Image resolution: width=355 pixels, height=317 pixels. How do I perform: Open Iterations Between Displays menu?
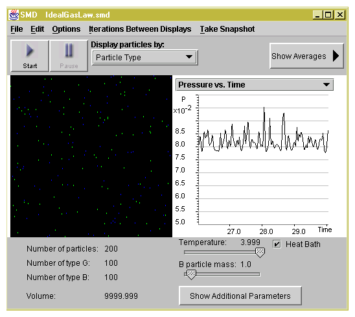[x=140, y=29]
